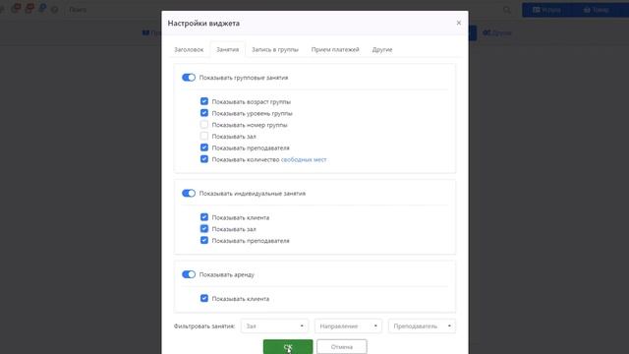Go to the Запись в группы tab
Viewport: 629px width, 354px height.
click(275, 50)
